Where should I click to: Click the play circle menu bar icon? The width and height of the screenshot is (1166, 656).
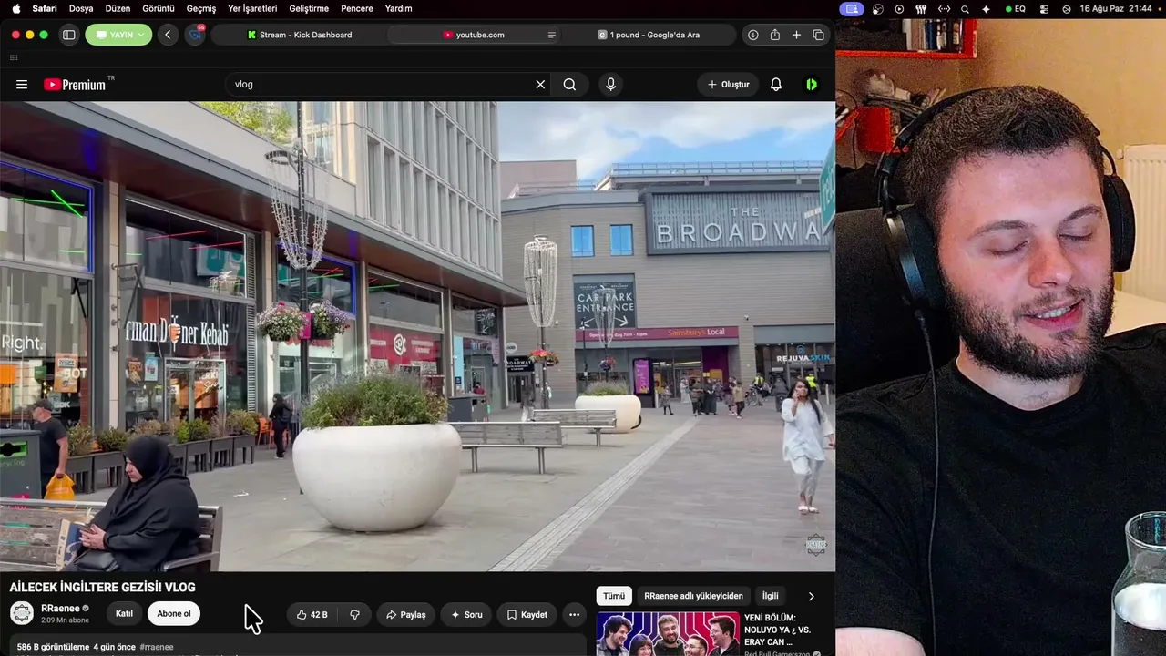click(x=899, y=8)
